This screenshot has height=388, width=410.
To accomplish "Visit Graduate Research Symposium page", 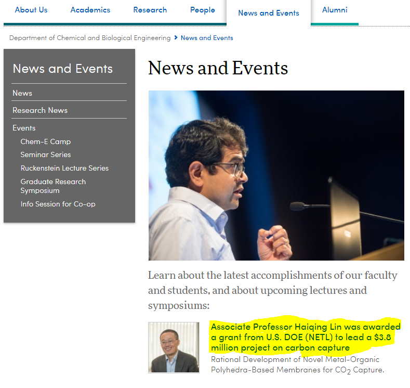I will pos(53,186).
